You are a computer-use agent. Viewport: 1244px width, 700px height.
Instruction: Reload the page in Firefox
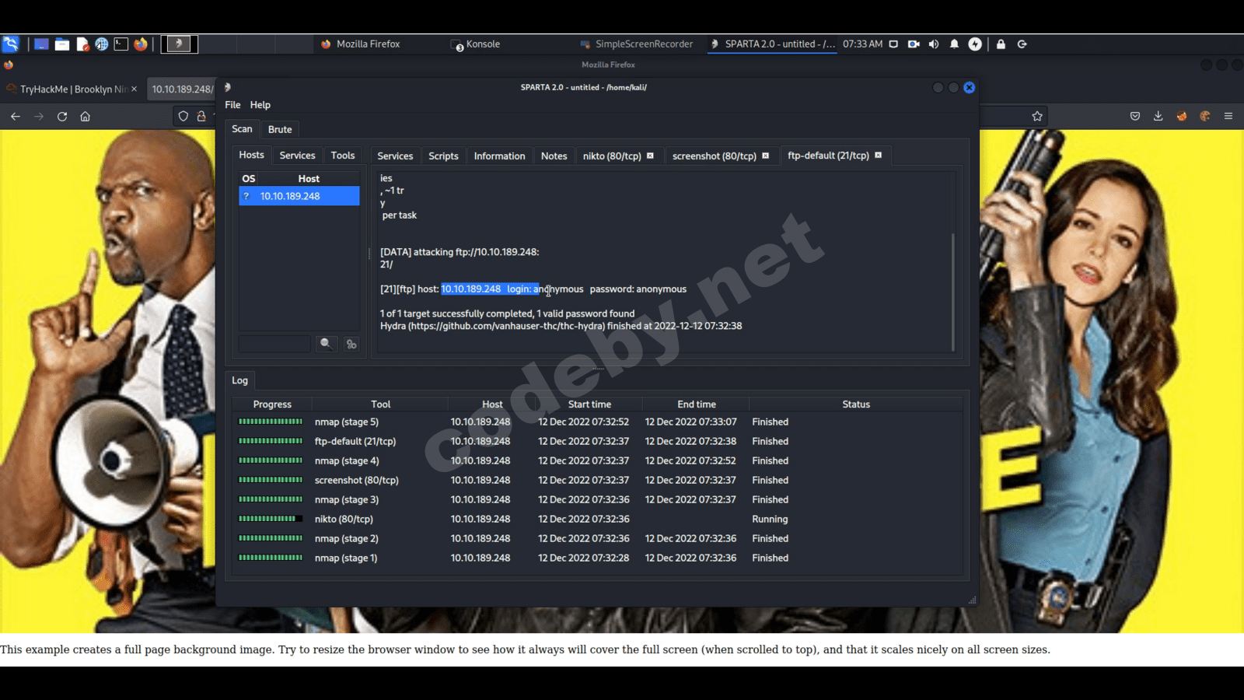(62, 117)
